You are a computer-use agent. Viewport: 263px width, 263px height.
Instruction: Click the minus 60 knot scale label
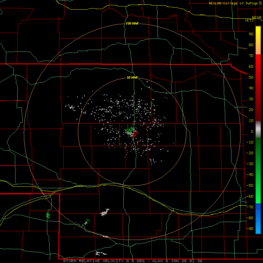[250, 196]
